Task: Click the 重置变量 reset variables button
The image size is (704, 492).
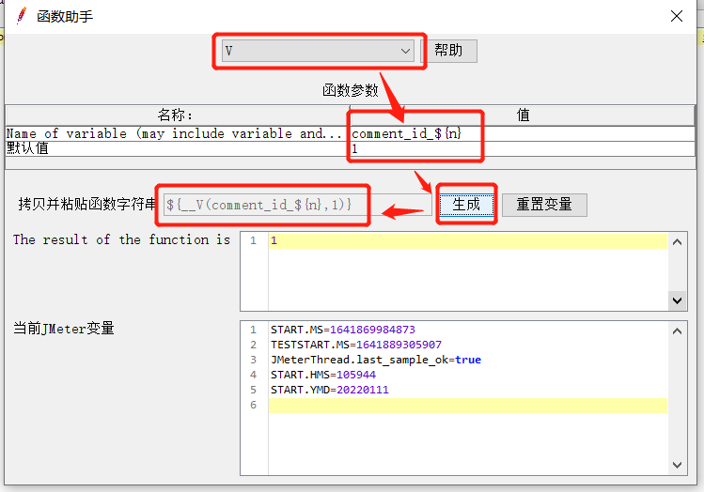Action: point(544,205)
